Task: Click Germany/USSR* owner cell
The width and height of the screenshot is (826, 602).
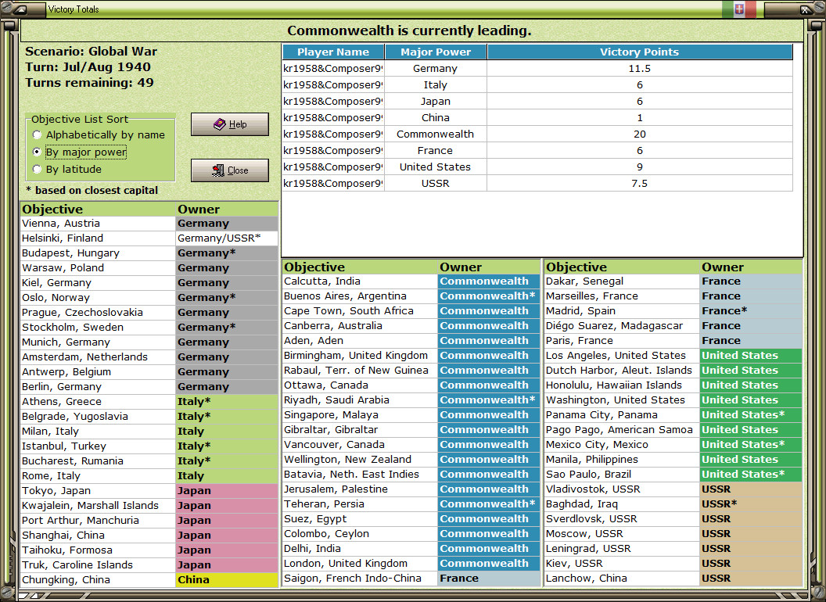Action: coord(227,238)
